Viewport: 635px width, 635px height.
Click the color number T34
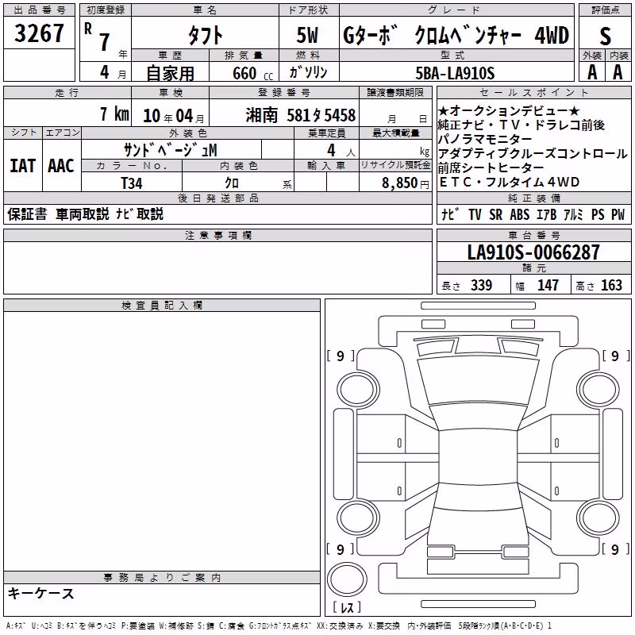tap(132, 183)
